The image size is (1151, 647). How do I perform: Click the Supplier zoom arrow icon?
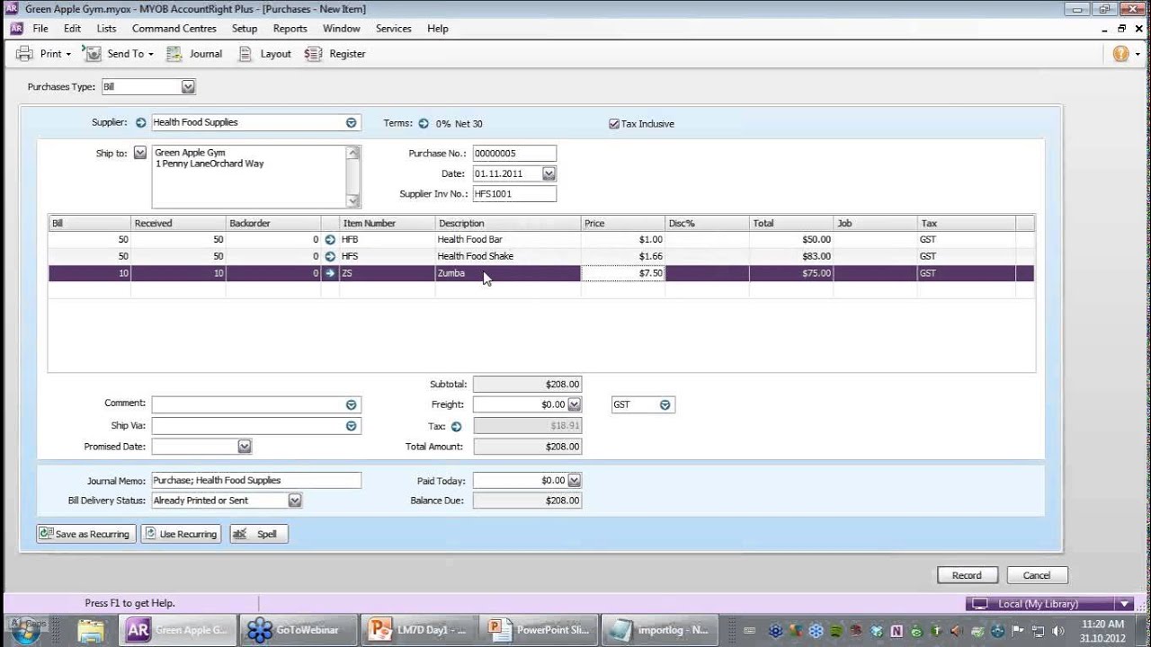tap(140, 122)
